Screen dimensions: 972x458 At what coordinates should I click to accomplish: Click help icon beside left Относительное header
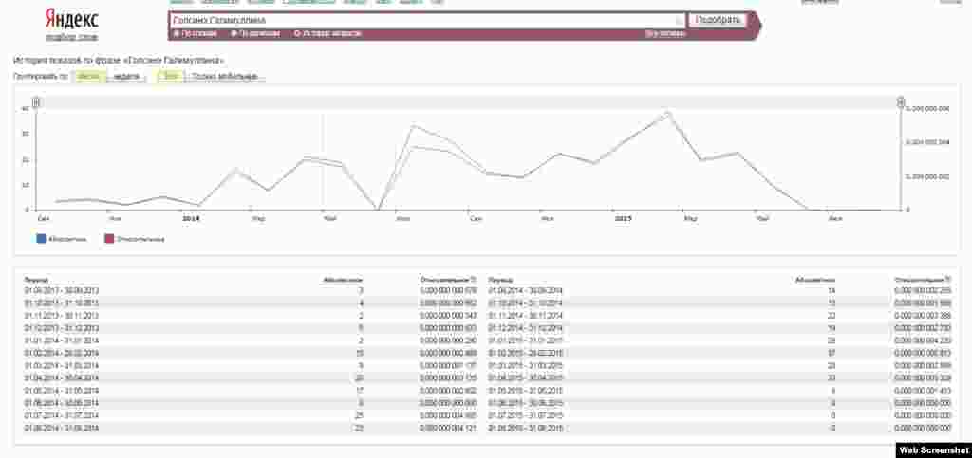point(473,281)
